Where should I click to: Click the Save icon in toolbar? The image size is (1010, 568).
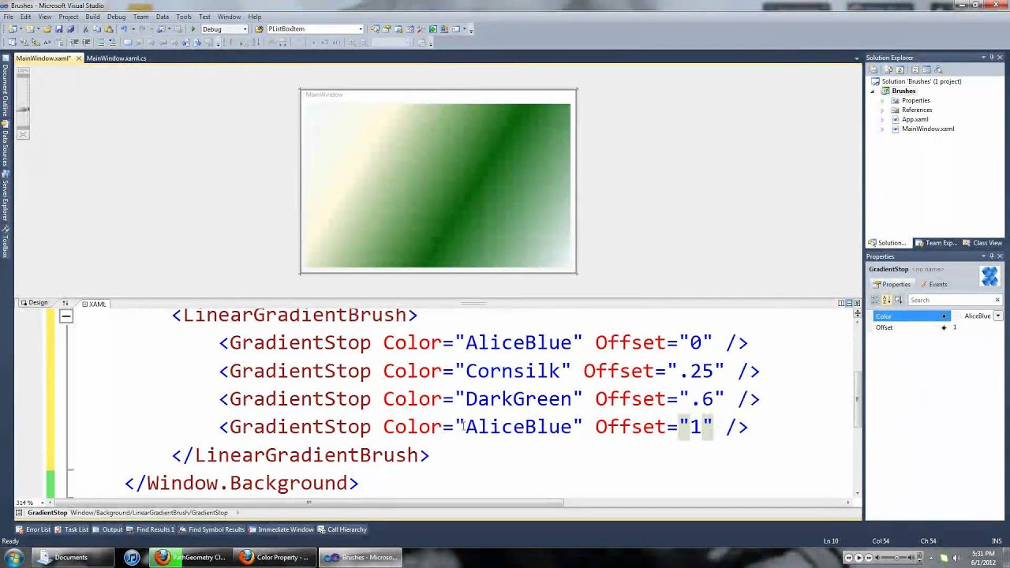click(58, 29)
